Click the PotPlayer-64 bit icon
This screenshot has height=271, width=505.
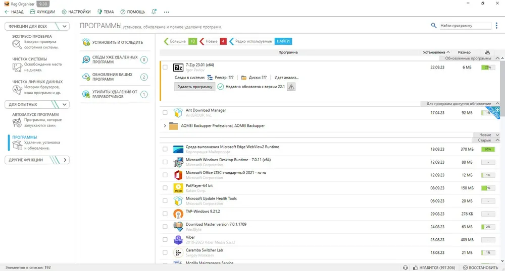coord(178,188)
